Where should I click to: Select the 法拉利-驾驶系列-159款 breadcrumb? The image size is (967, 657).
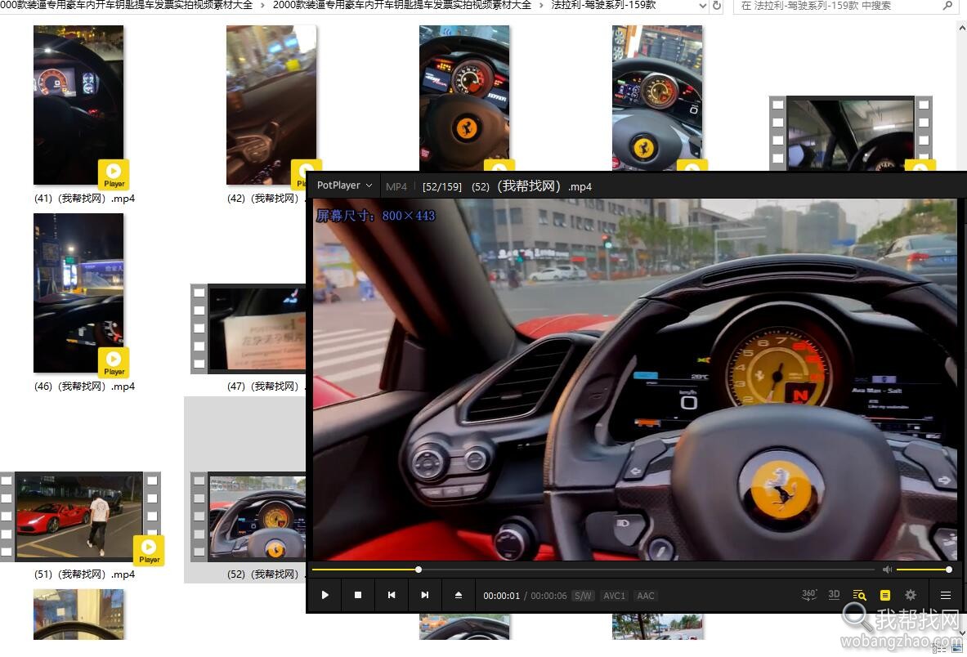click(x=604, y=5)
